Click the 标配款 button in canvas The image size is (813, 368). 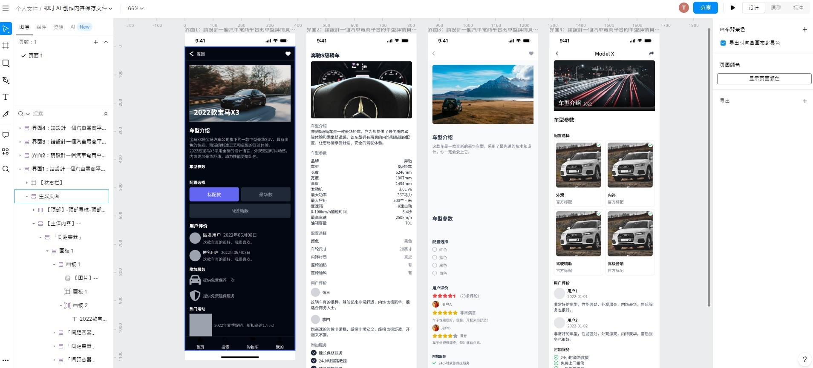(214, 194)
